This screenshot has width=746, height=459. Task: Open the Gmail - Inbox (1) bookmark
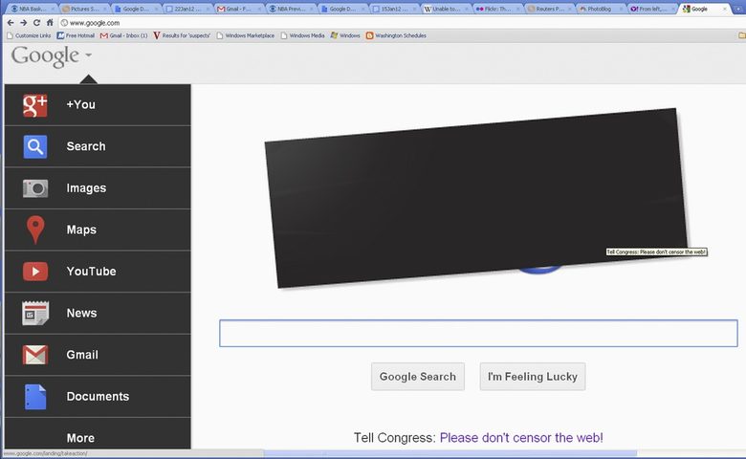(123, 35)
